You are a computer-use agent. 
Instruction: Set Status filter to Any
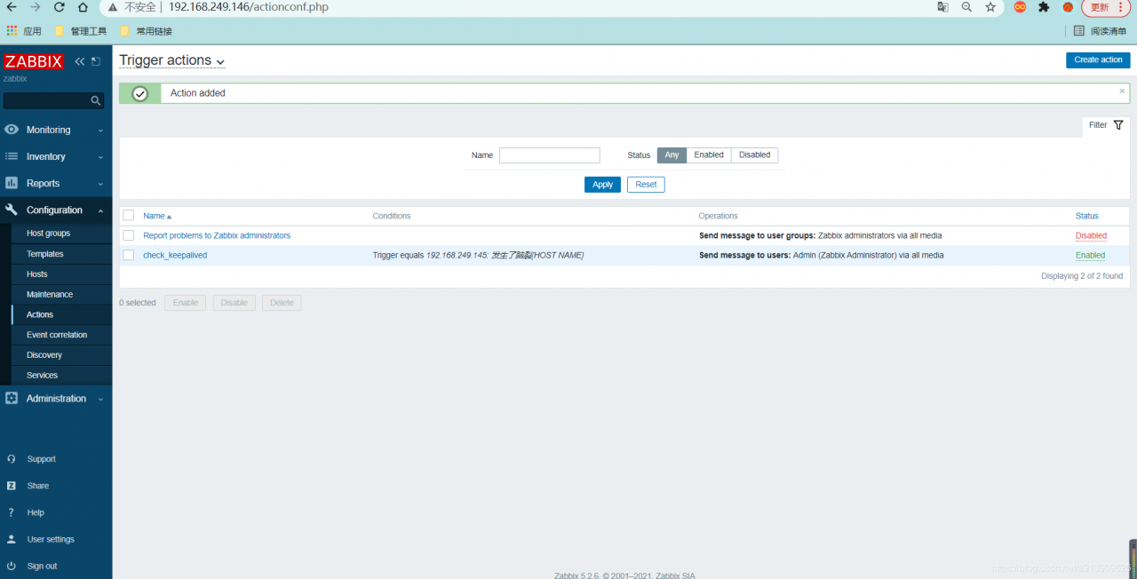672,155
